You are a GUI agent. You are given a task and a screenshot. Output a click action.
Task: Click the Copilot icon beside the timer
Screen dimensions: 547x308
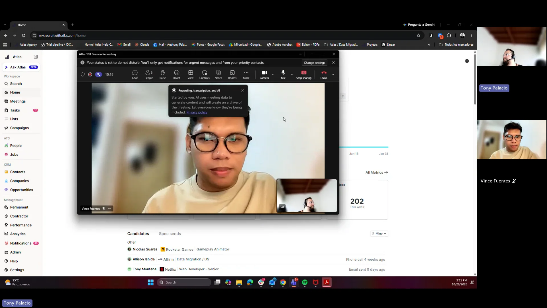point(99,74)
